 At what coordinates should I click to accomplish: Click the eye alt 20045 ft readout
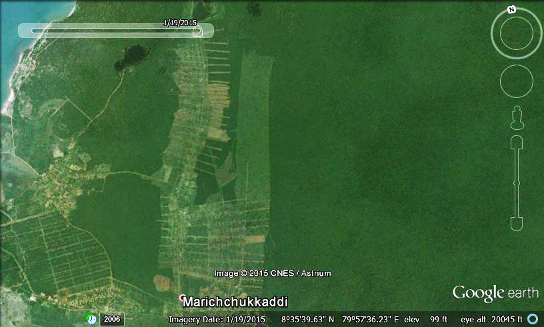coord(491,320)
